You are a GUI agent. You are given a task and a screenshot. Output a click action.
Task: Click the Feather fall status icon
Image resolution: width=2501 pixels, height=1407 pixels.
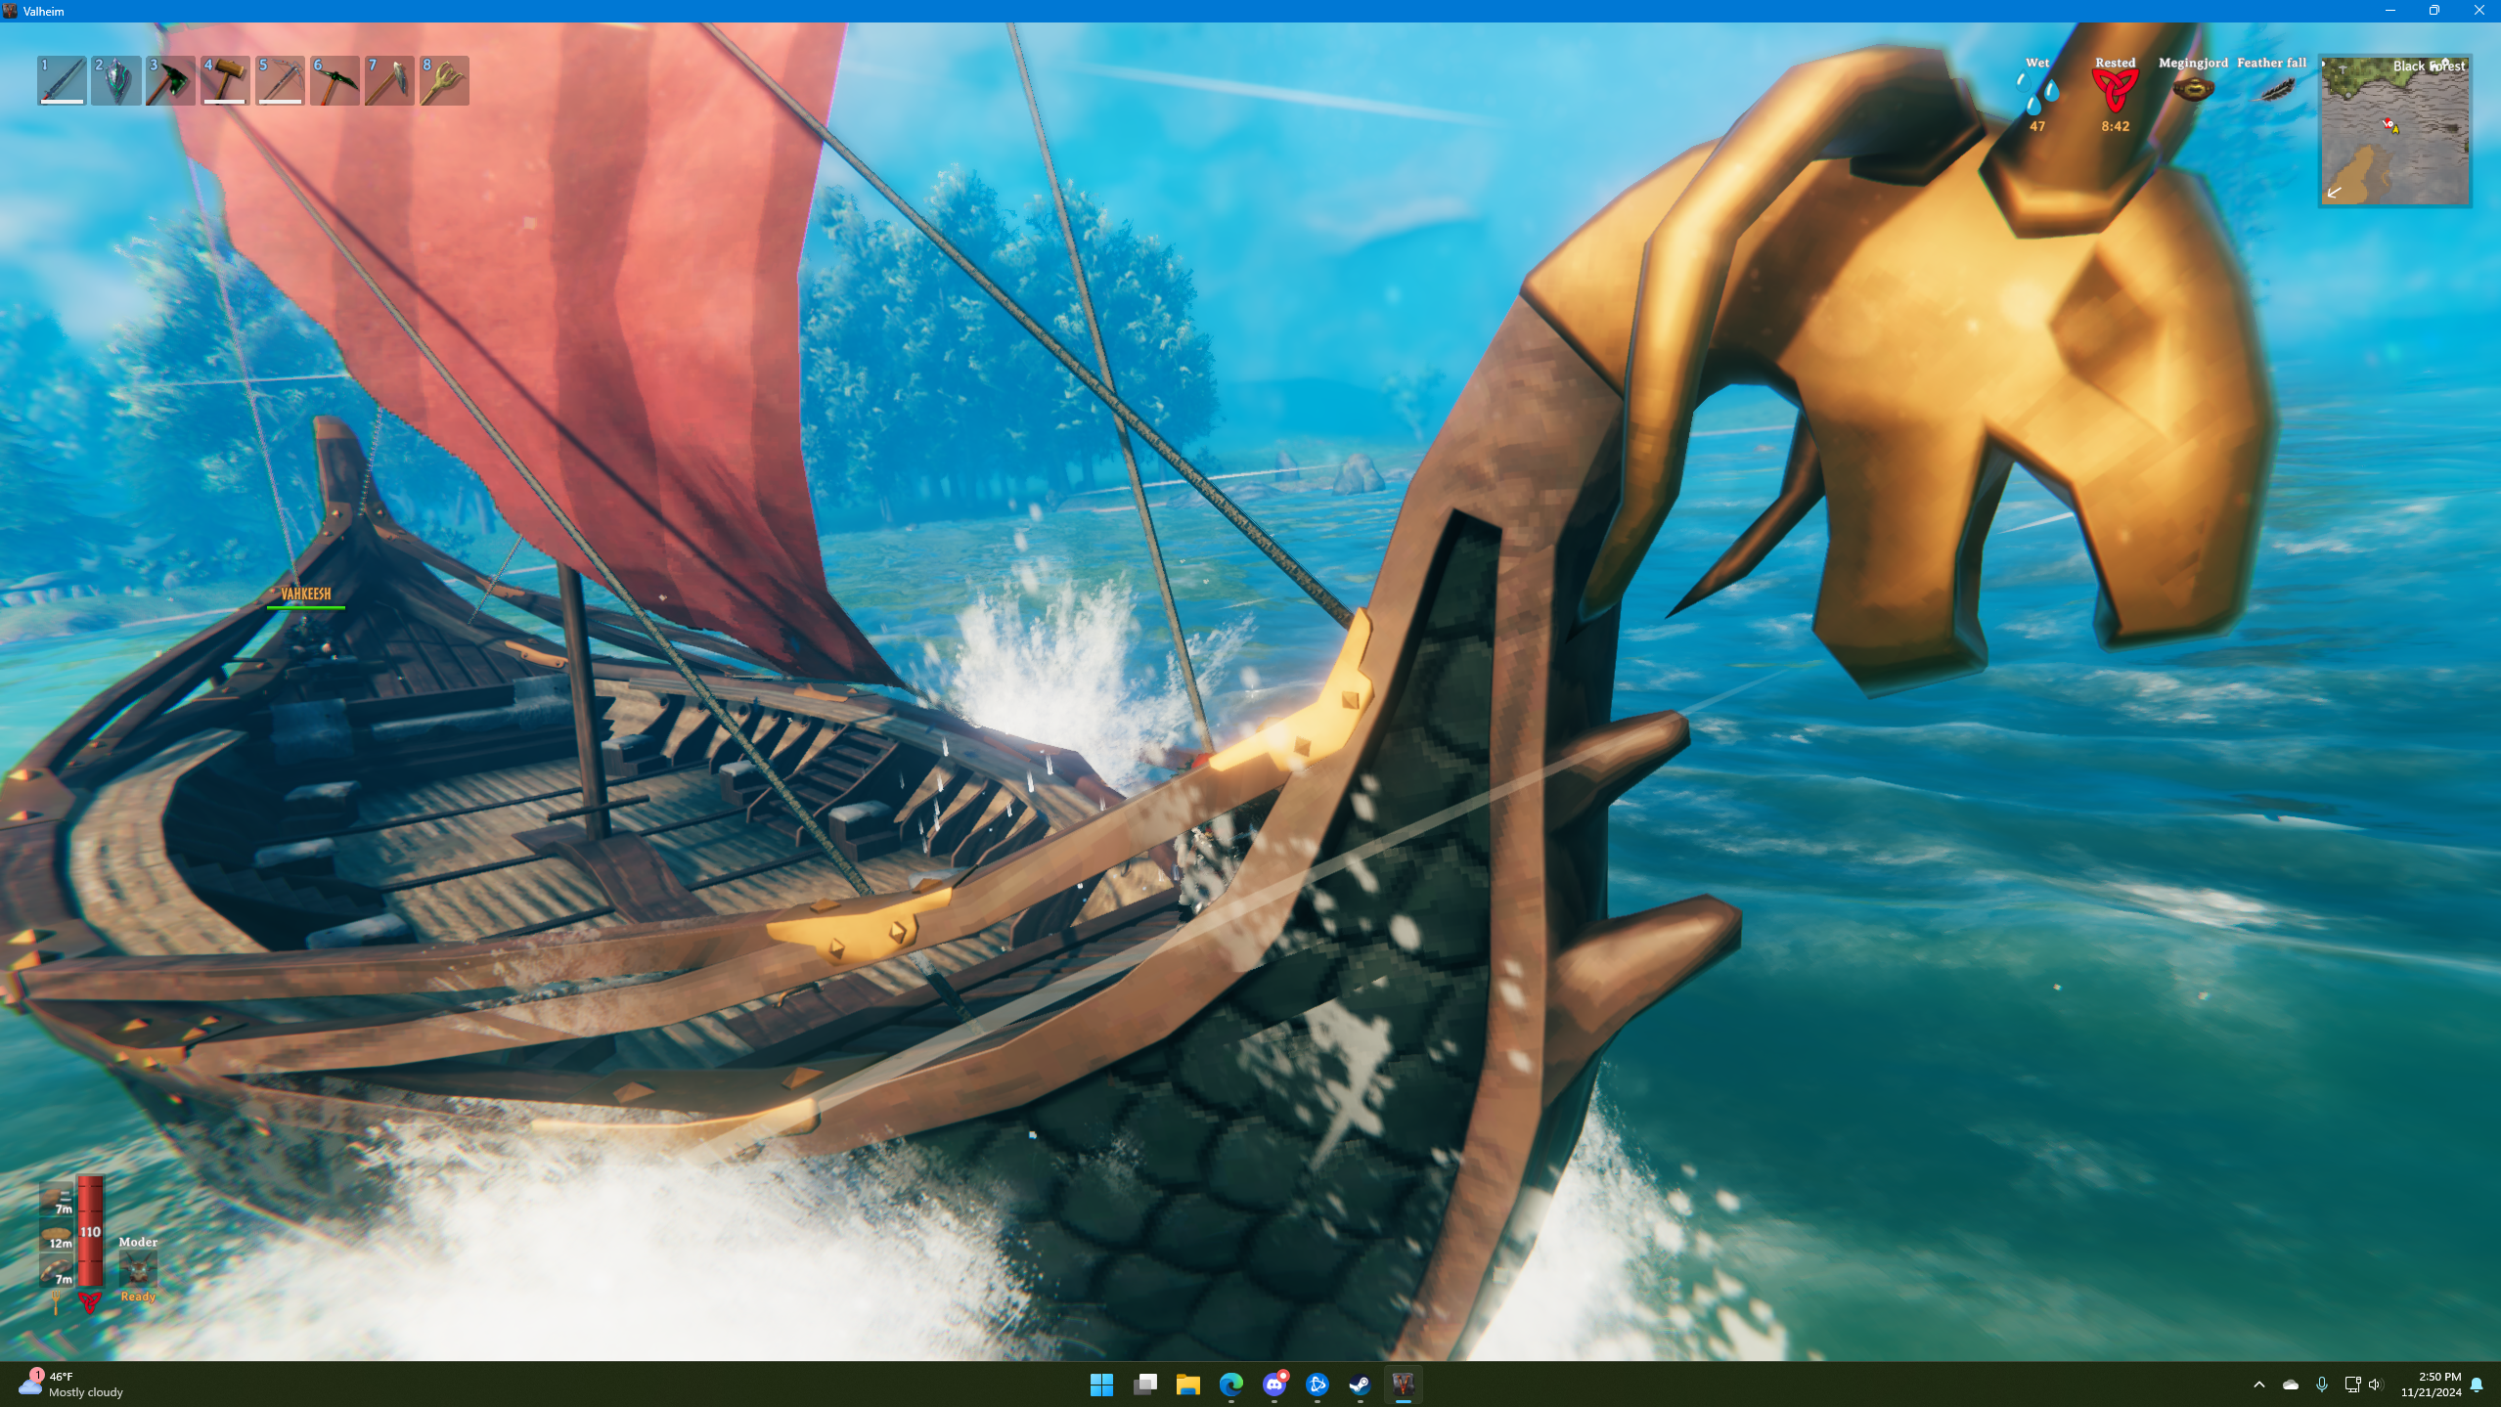(x=2272, y=90)
